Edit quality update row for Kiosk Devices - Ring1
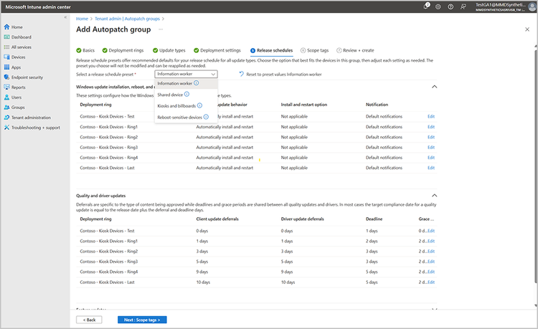 coord(431,242)
